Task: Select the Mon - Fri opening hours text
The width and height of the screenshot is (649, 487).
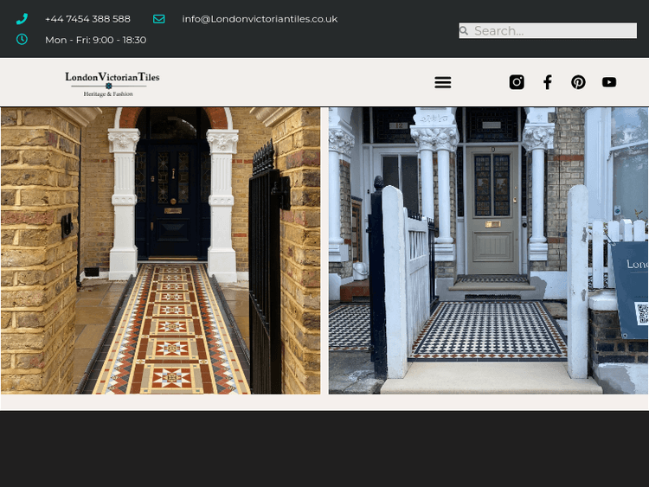Action: (x=95, y=40)
